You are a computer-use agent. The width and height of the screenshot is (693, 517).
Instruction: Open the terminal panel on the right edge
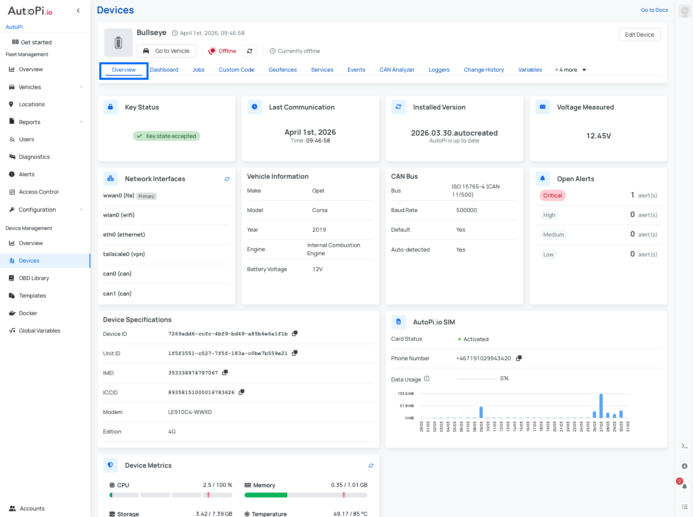(684, 446)
